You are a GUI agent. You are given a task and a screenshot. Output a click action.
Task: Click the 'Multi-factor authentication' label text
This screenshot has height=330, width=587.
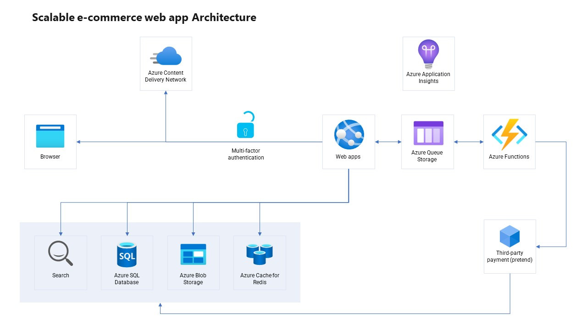tap(246, 154)
